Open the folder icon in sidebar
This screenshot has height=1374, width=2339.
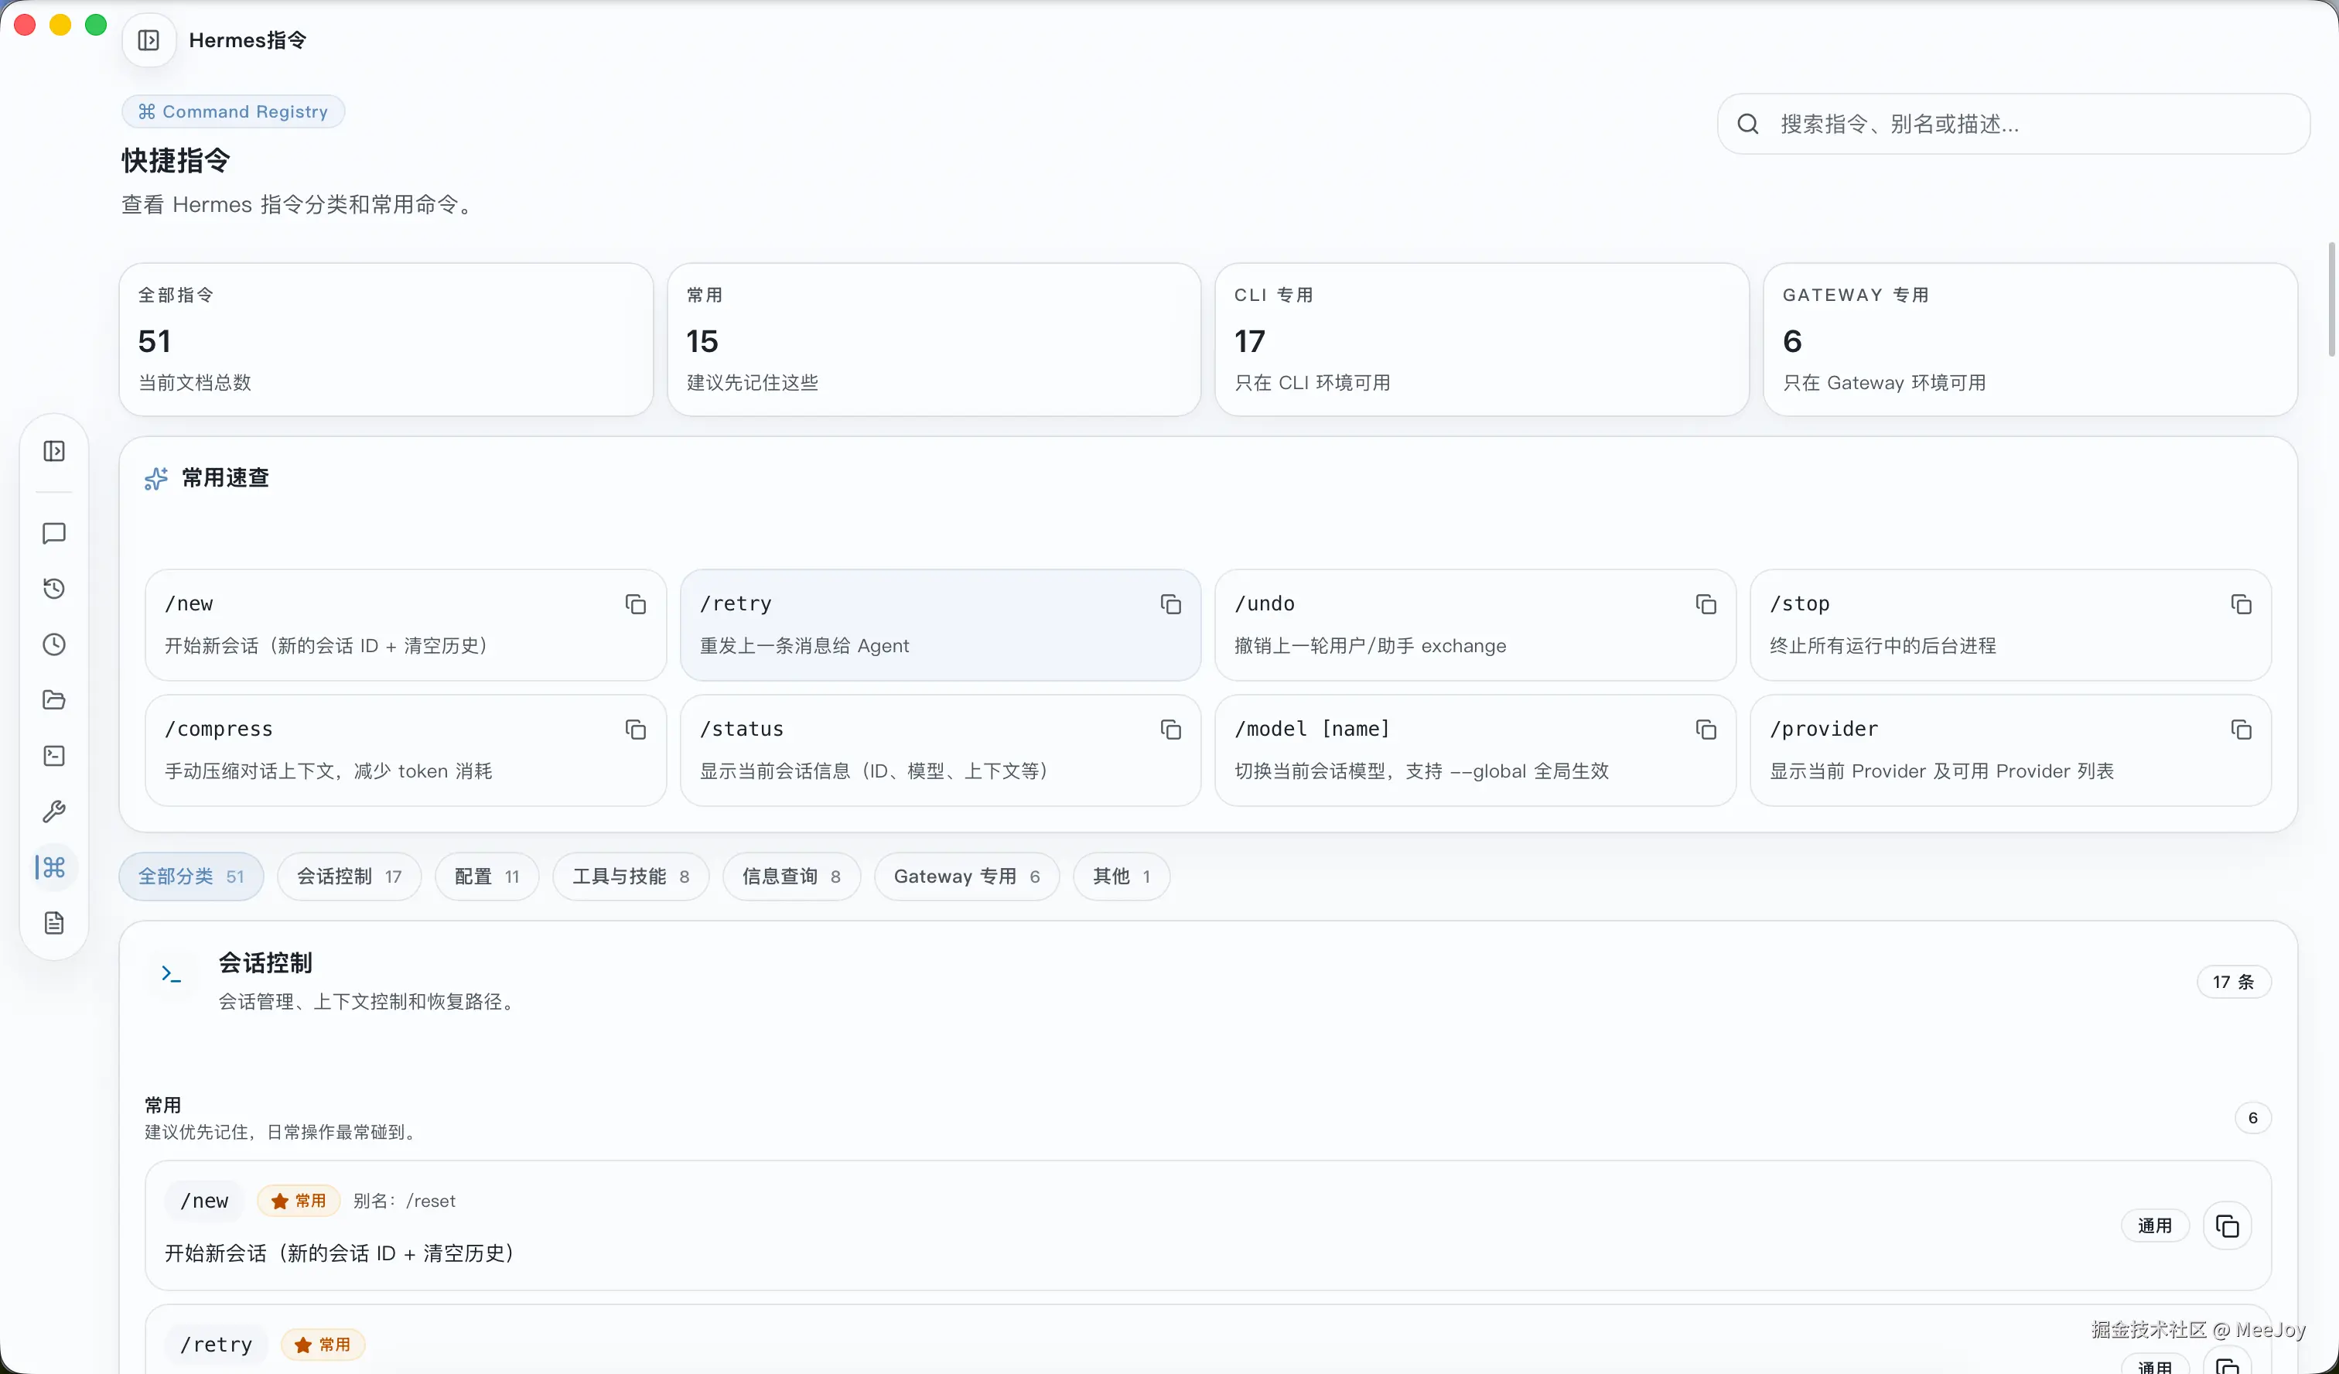click(54, 700)
